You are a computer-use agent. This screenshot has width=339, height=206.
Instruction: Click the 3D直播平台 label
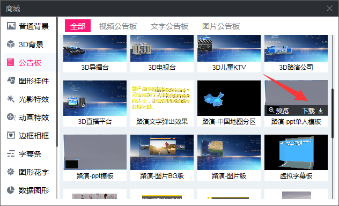[x=95, y=121]
